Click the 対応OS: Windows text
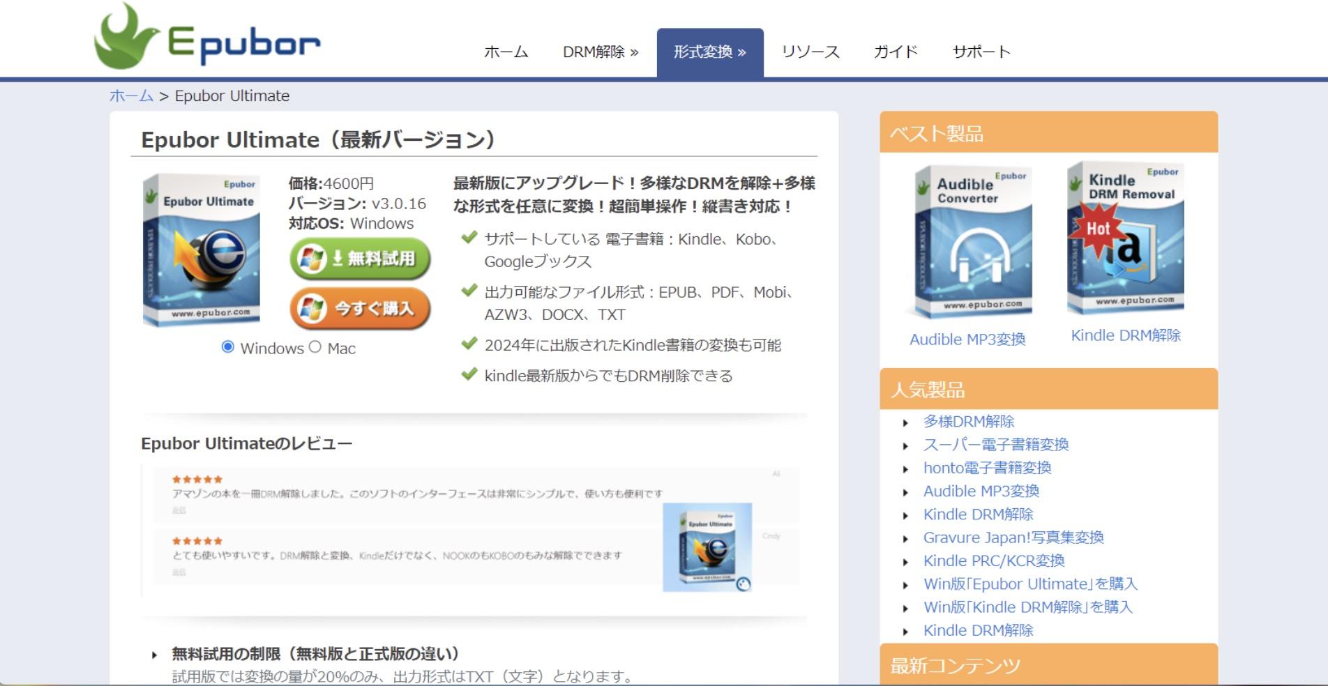This screenshot has width=1328, height=686. pyautogui.click(x=351, y=223)
